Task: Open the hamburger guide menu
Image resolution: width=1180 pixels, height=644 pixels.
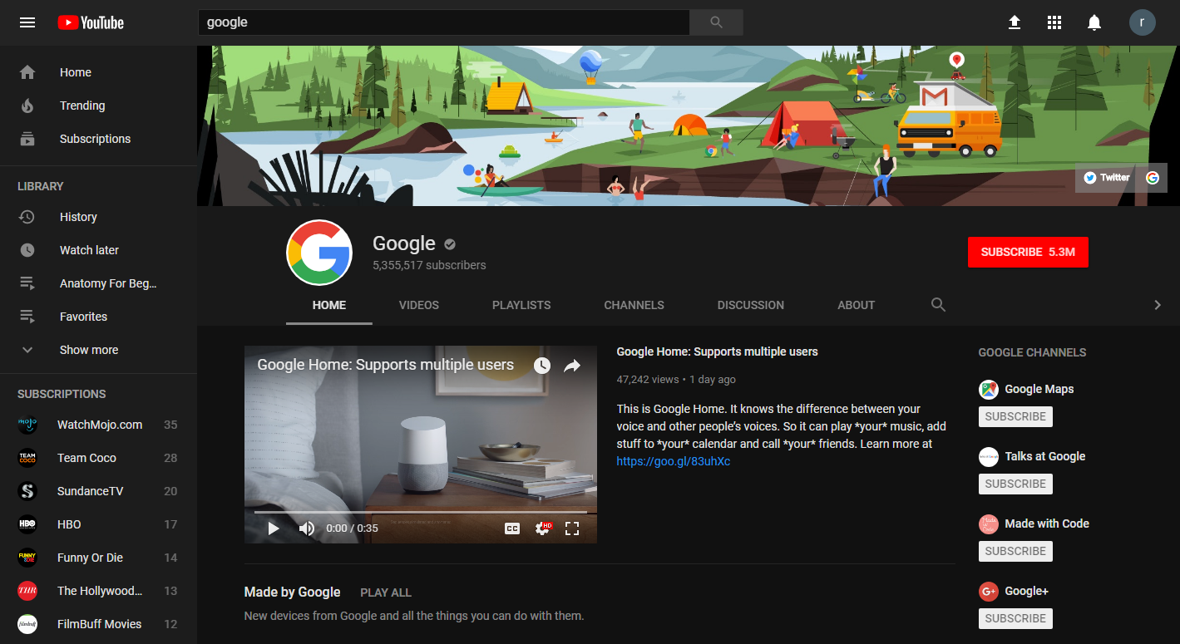Action: click(27, 22)
